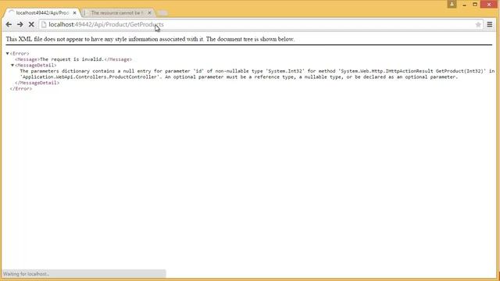Click the 'parameters dictionary contains' detail line
Viewport: 500px width, 281px height.
257,71
